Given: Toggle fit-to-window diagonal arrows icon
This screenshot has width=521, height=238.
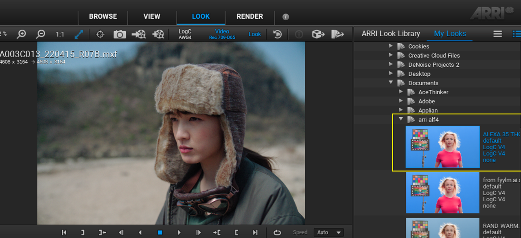Looking at the screenshot, I should [x=79, y=34].
